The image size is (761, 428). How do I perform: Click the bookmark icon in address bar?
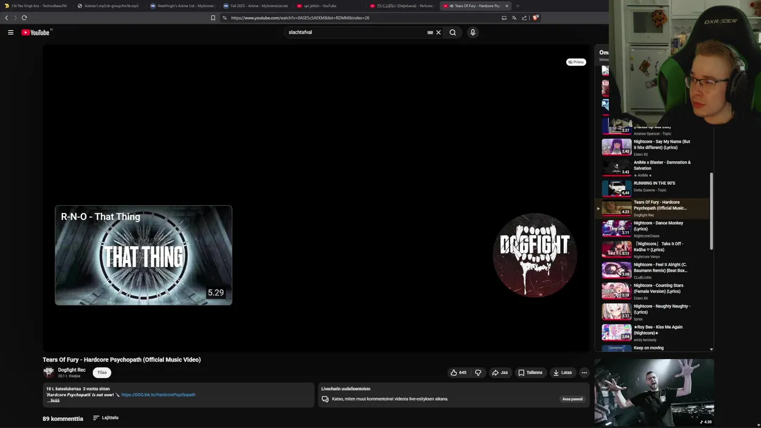(213, 18)
